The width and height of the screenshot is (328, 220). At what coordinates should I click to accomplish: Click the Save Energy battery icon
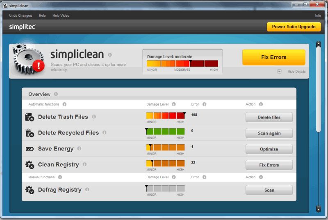point(30,149)
